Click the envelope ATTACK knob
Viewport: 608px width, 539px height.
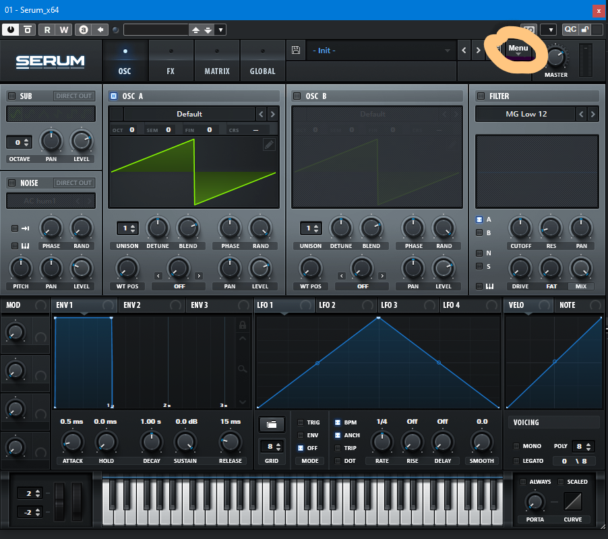[x=73, y=442]
